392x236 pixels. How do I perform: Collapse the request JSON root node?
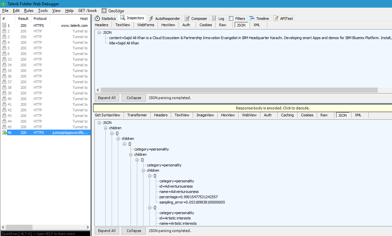(x=99, y=32)
